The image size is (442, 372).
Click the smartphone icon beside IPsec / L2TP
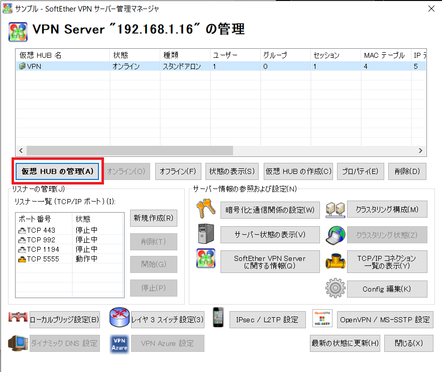tap(218, 317)
